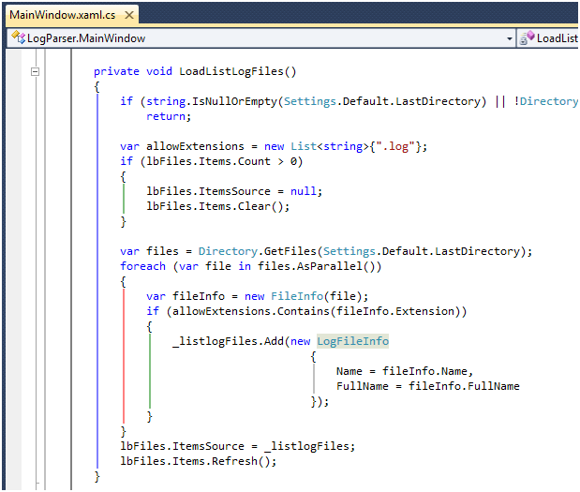This screenshot has width=580, height=492.
Task: Click 'Directory' in the GetFiles call
Action: coord(228,251)
